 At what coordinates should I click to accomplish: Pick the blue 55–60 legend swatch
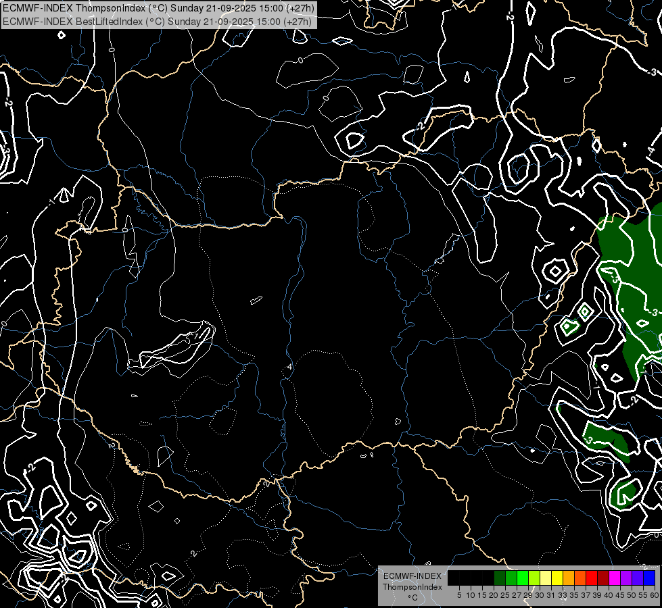[x=649, y=578]
